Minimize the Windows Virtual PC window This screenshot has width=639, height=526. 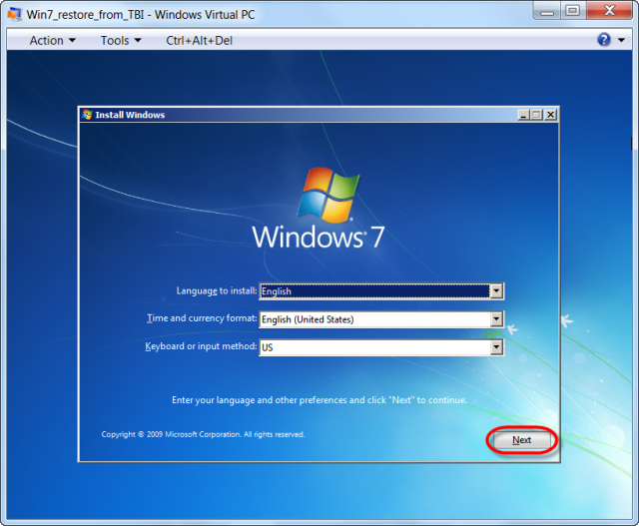[547, 11]
